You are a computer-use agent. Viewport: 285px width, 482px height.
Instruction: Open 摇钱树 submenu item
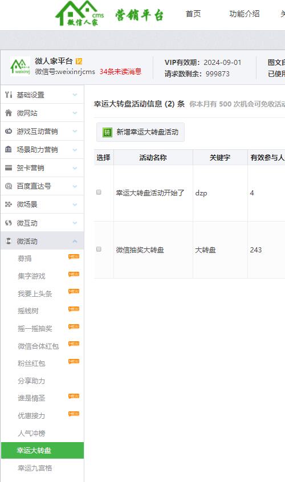click(28, 311)
